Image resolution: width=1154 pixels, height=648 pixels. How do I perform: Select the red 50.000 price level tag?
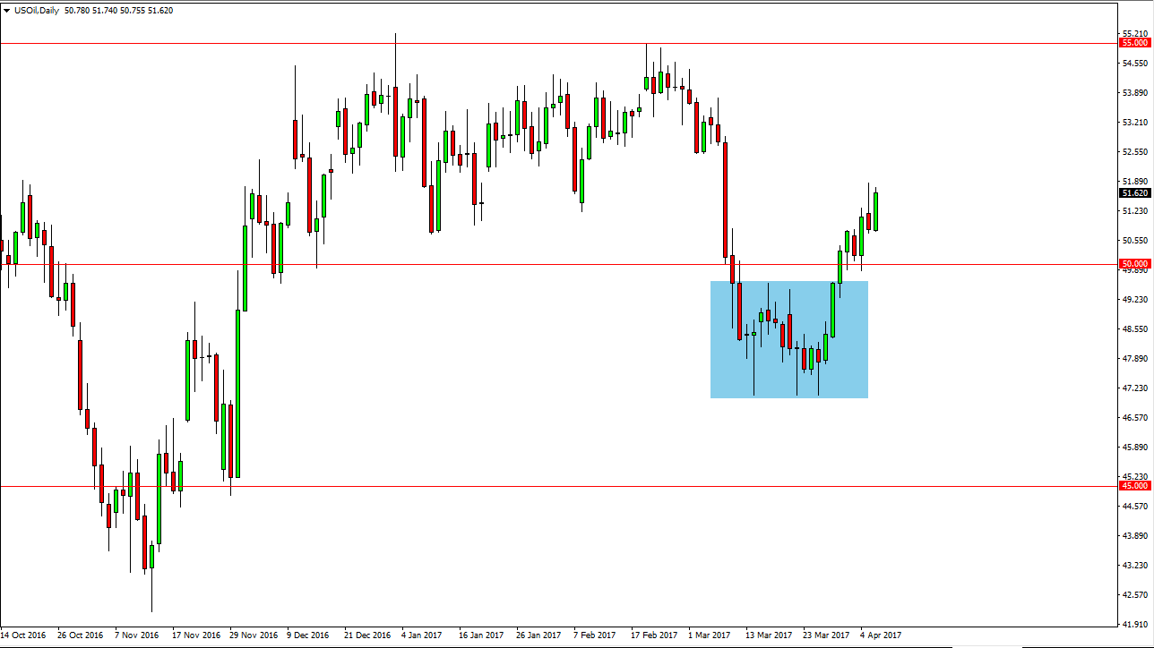tap(1134, 264)
